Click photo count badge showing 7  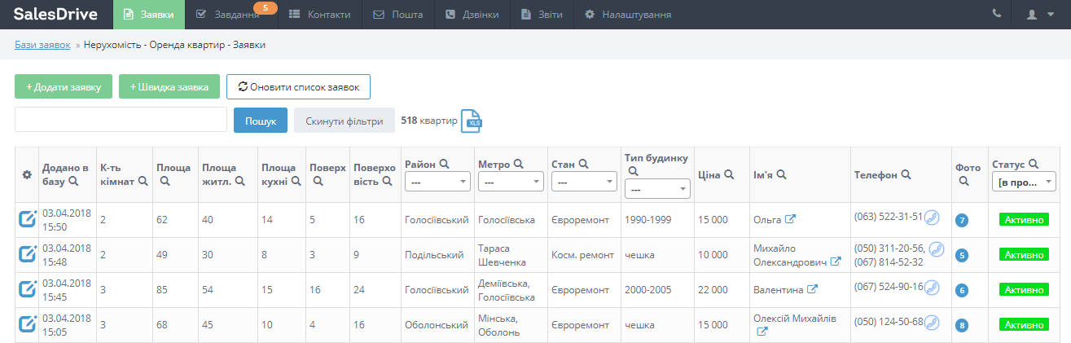tap(962, 220)
